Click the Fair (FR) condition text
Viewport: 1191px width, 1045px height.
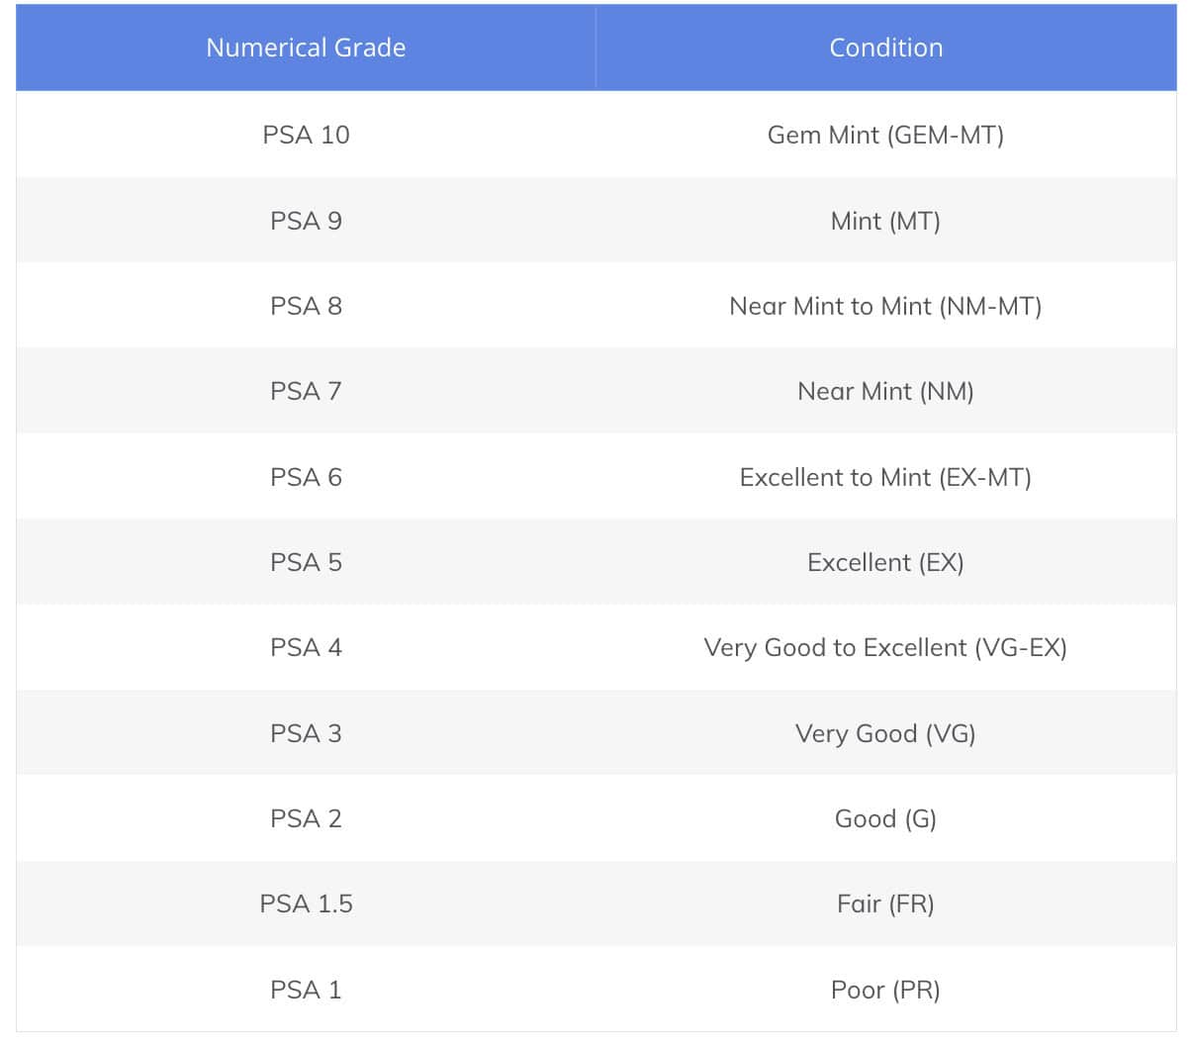[x=885, y=903]
